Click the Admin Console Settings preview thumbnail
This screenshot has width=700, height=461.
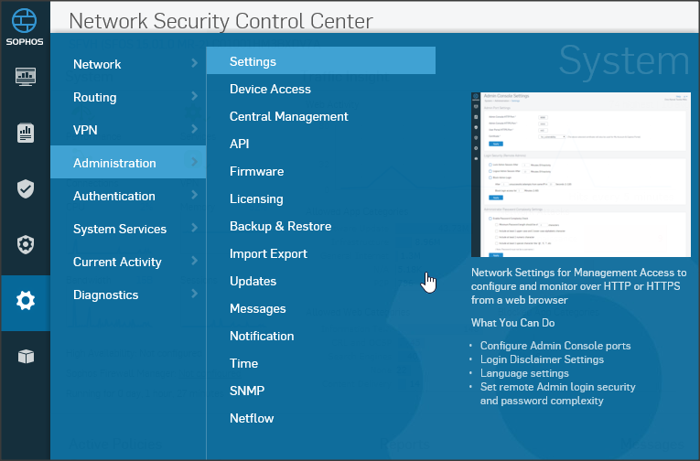[579, 175]
